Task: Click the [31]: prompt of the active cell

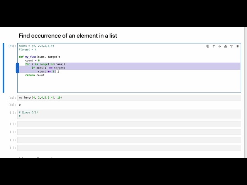Action: pos(12,46)
